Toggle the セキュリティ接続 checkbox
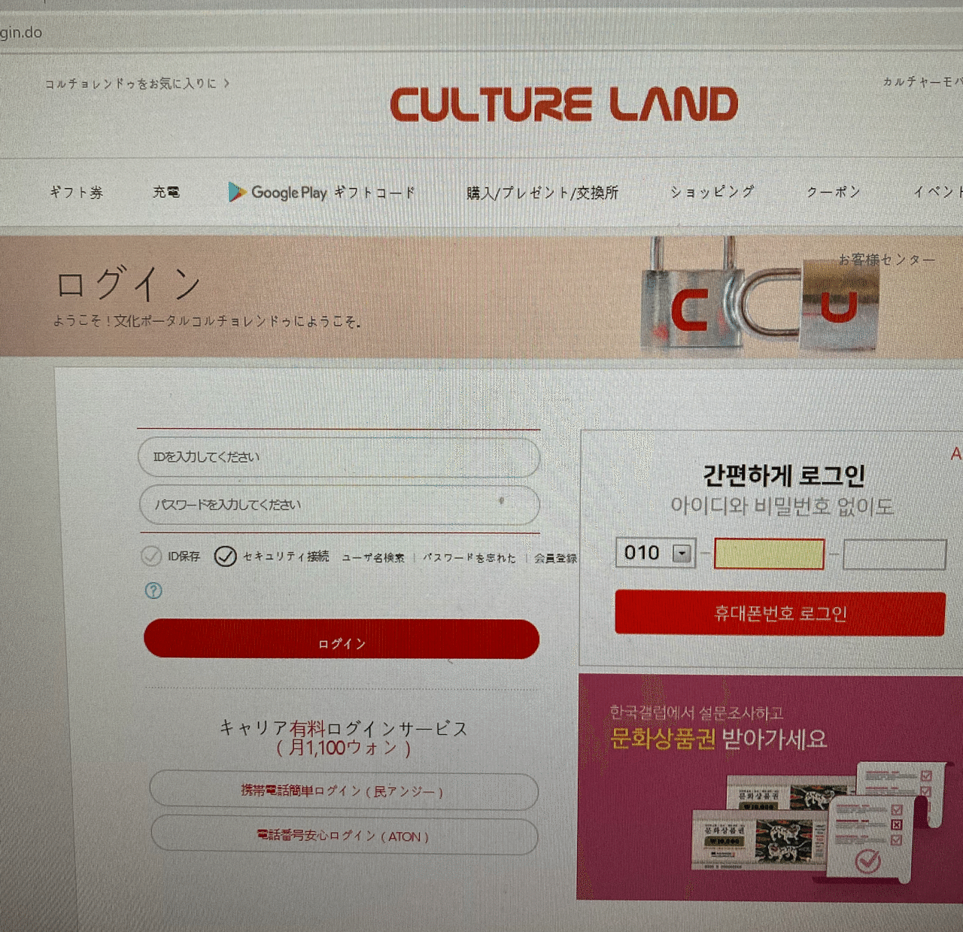963x932 pixels. [225, 556]
